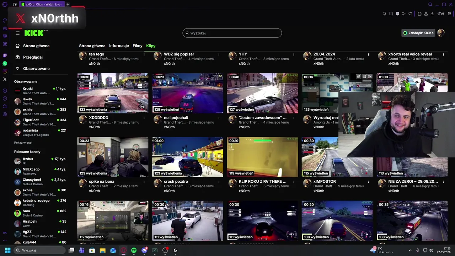Click the Opera pinboard pin icon
This screenshot has height=256, width=455.
pos(385,14)
